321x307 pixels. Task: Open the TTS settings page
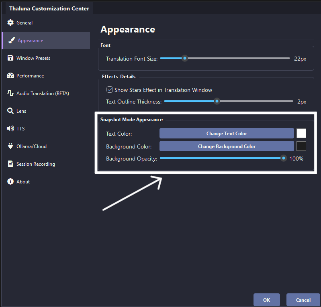(46, 128)
